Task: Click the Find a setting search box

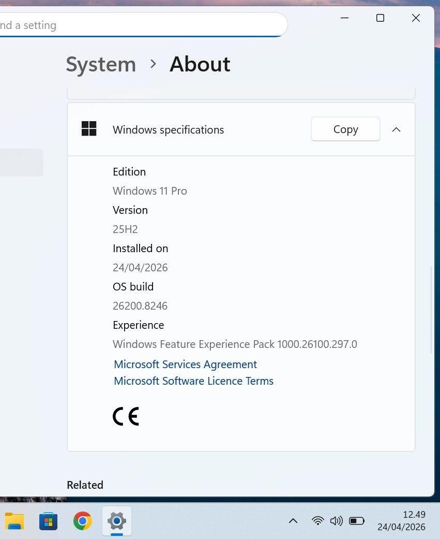Action: tap(140, 25)
